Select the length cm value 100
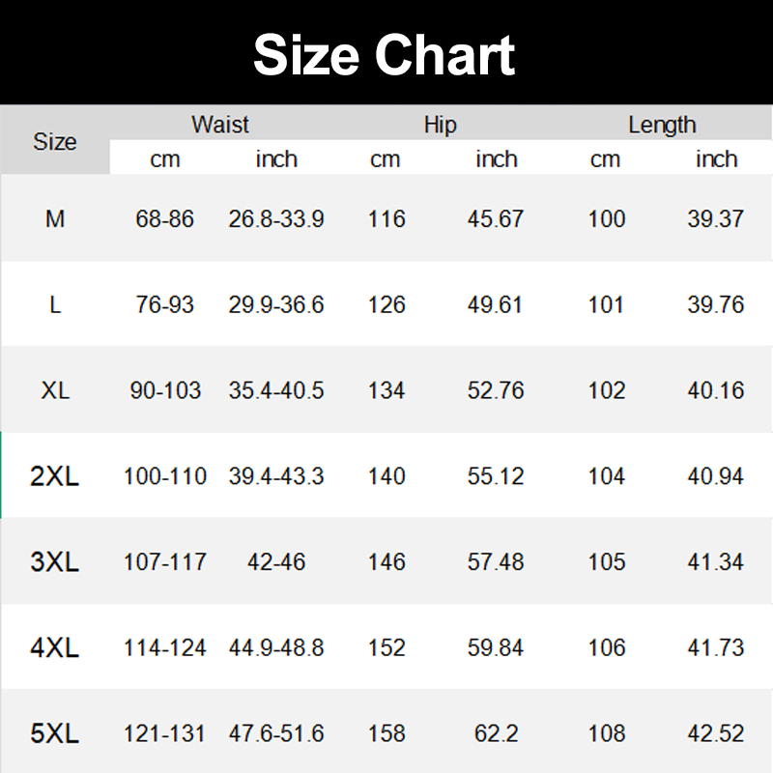 (x=607, y=219)
